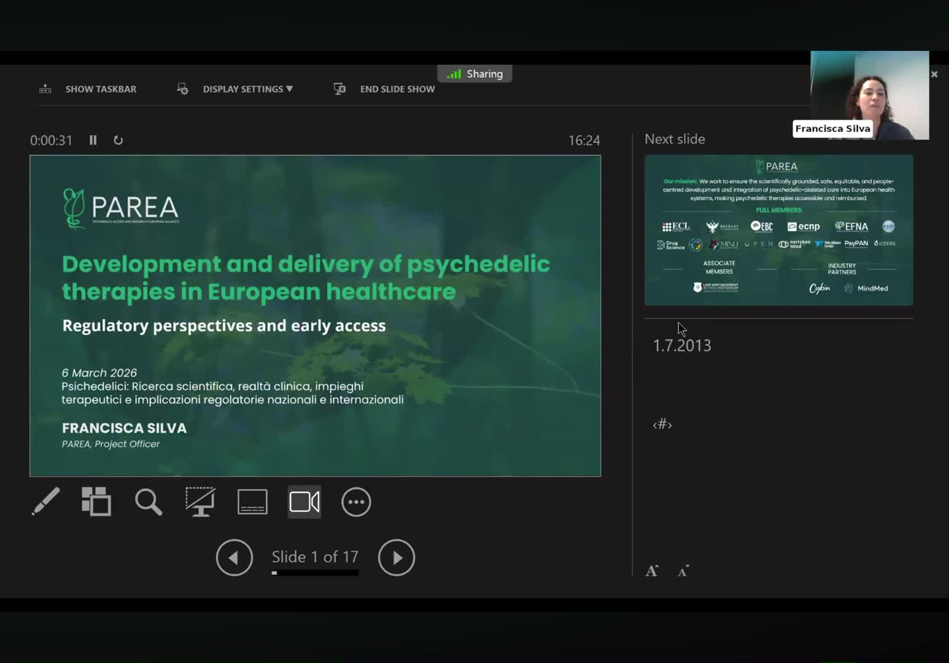The width and height of the screenshot is (949, 663).
Task: Select the pen and laser pointer tool
Action: tap(46, 502)
